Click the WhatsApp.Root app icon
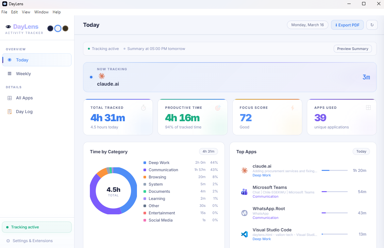The height and width of the screenshot is (248, 384). click(x=244, y=213)
